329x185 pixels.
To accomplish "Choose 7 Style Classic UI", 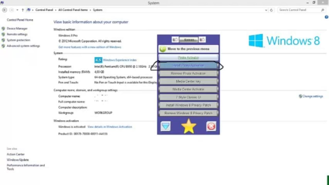I will click(x=189, y=97).
